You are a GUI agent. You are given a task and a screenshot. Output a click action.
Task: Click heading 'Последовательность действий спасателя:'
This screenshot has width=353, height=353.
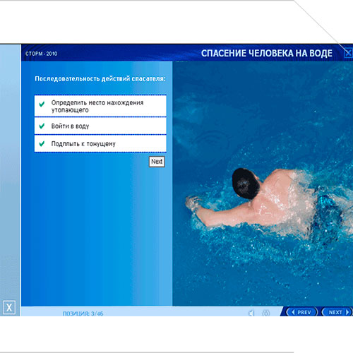pos(100,78)
